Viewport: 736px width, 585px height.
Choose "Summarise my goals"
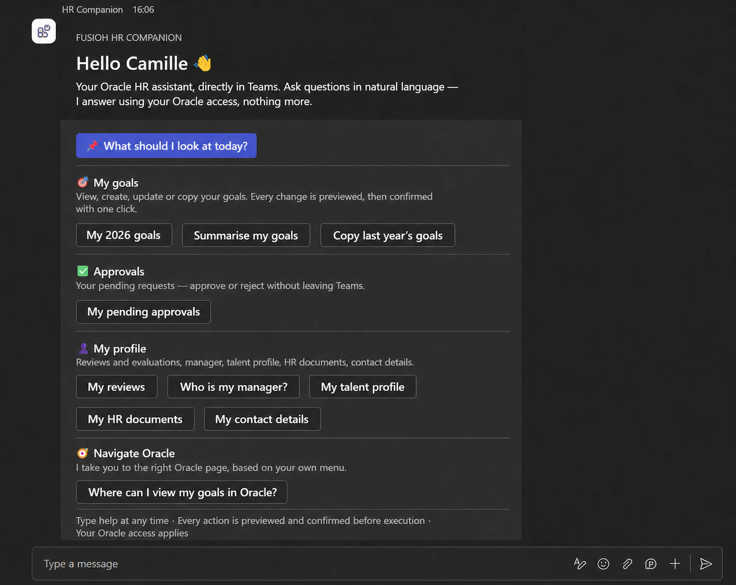coord(246,235)
